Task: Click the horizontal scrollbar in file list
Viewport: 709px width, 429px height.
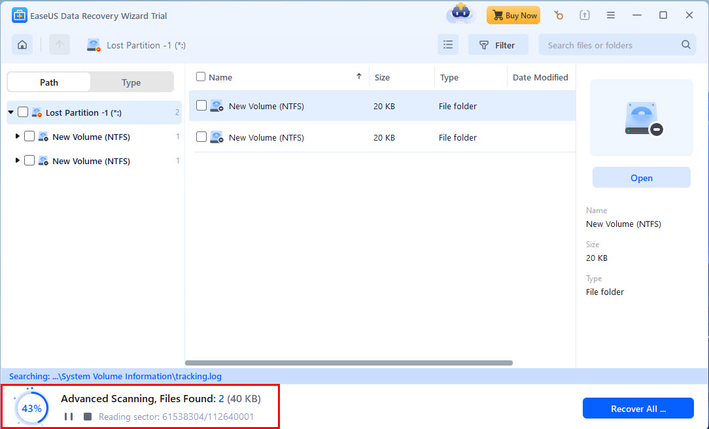Action: point(349,363)
